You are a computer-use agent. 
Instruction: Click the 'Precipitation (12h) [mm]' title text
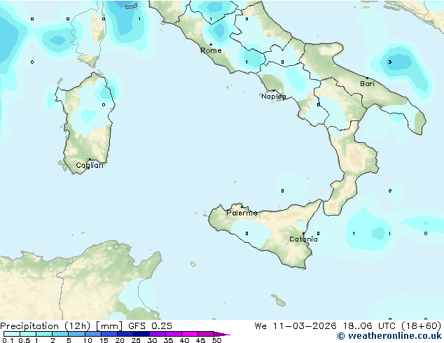click(61, 326)
